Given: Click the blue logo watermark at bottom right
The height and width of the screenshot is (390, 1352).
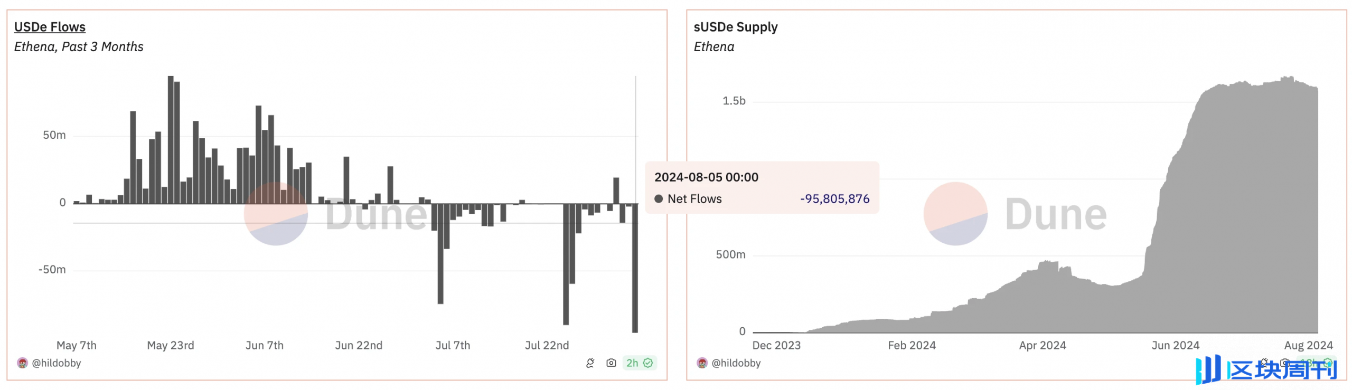Looking at the screenshot, I should click(1266, 369).
